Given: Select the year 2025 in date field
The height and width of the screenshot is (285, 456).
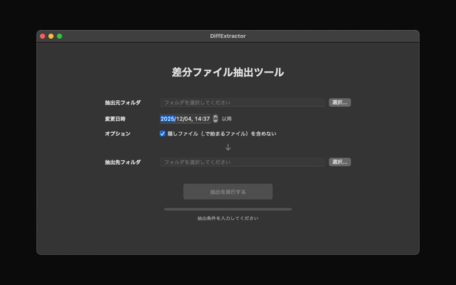Looking at the screenshot, I should (167, 119).
